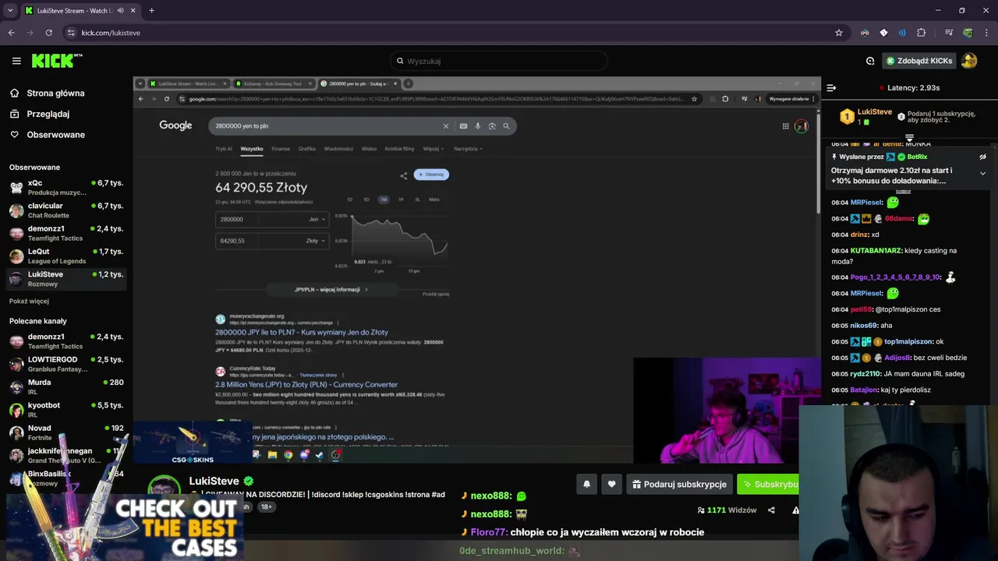
Task: Open Google apps grid in streamed window
Action: click(786, 126)
